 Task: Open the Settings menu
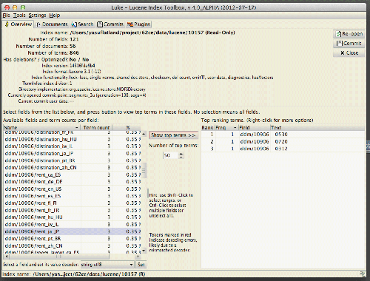[37, 16]
